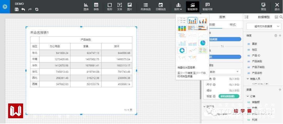This screenshot has height=124, width=283.
Task: Click the table view icon beside 数据模型
Action: [x=276, y=17]
